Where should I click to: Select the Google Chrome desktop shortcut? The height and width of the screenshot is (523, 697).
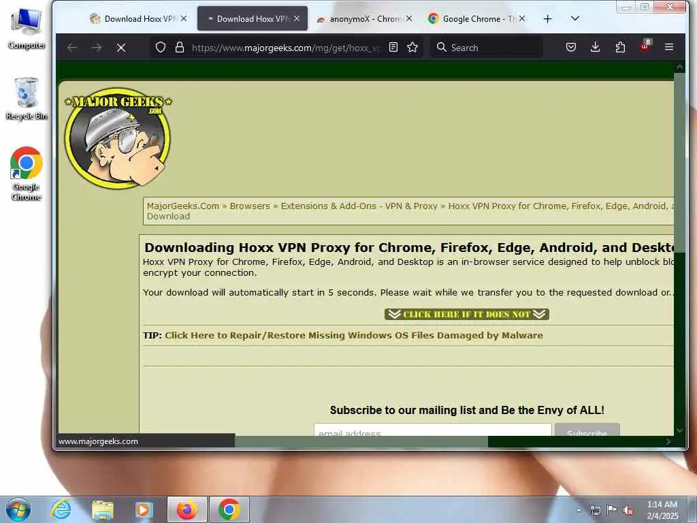[x=27, y=174]
